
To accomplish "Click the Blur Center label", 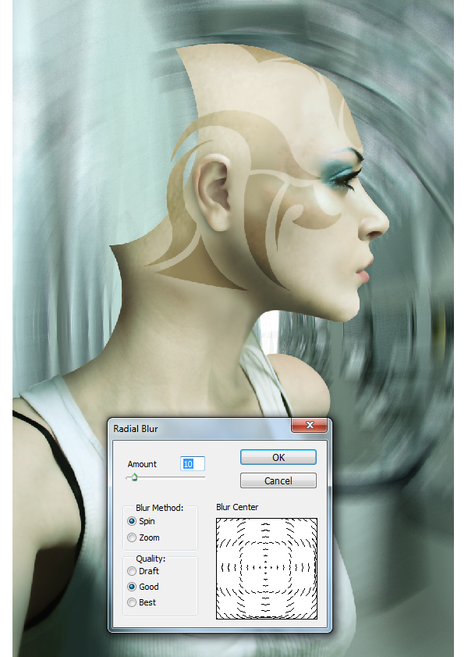I will pos(237,507).
